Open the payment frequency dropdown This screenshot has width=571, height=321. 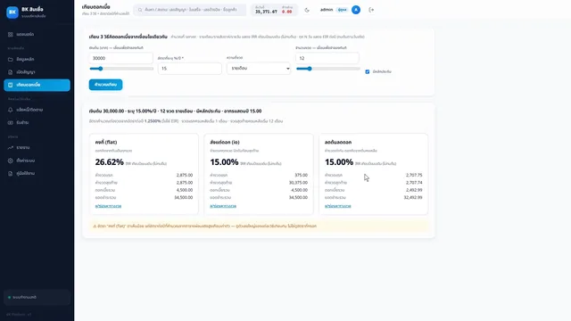tap(259, 69)
